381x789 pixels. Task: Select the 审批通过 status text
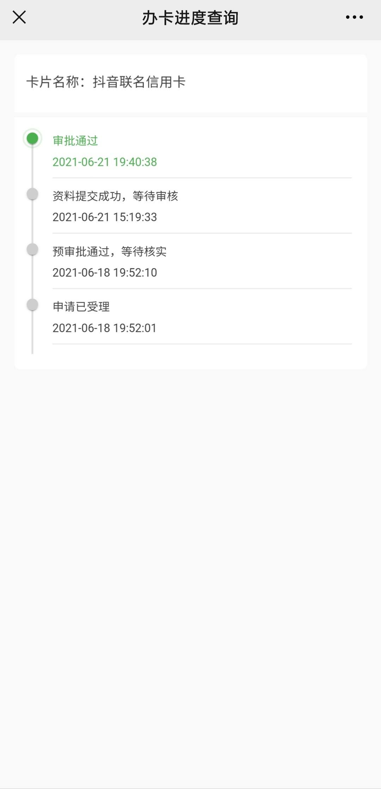[75, 141]
